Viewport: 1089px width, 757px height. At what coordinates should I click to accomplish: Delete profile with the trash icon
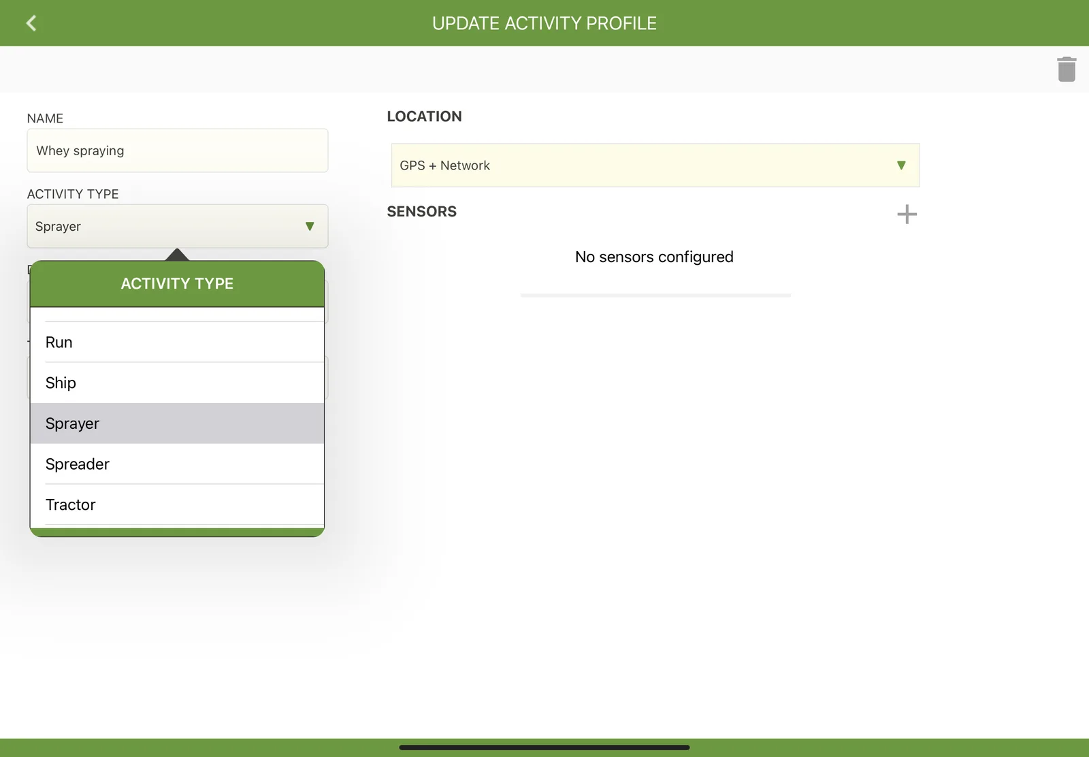(x=1067, y=69)
